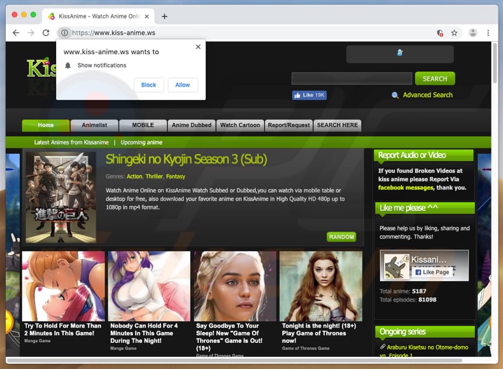Open the SEARCH HERE tab
This screenshot has width=503, height=369.
(337, 125)
